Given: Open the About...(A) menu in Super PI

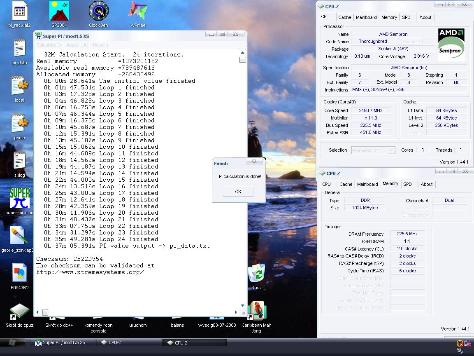Looking at the screenshot, I should 77,45.
